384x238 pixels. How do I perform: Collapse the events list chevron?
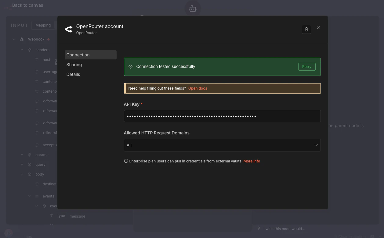[29, 196]
